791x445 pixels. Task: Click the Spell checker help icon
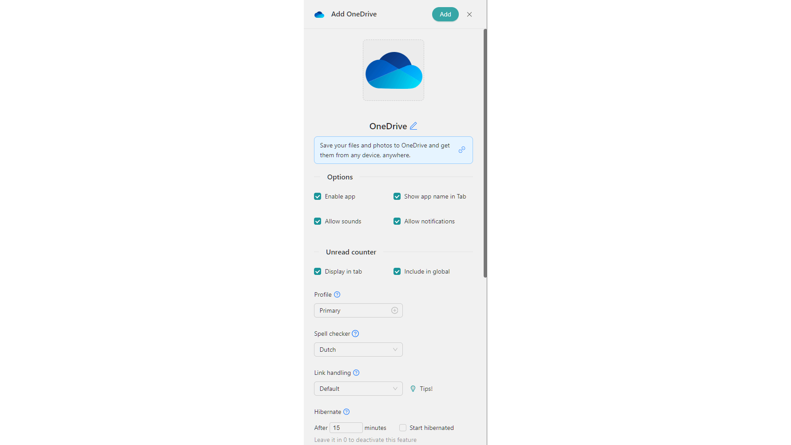tap(355, 334)
